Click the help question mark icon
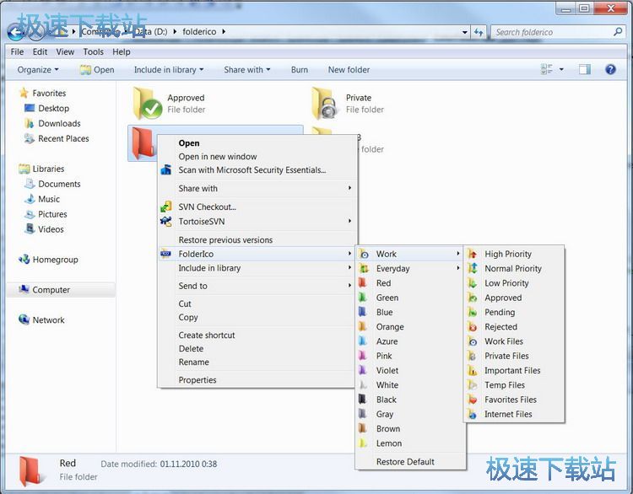Viewport: 633px width, 494px height. point(610,70)
